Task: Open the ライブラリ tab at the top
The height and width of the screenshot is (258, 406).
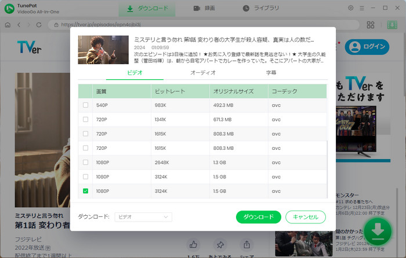Action: point(261,9)
